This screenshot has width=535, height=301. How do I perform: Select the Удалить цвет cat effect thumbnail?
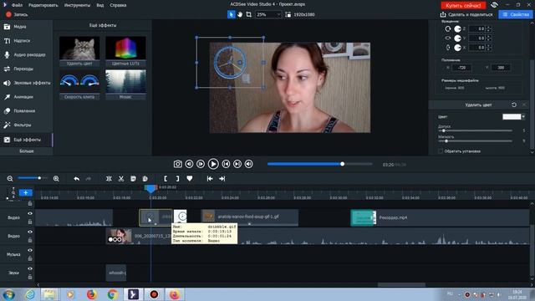(79, 51)
